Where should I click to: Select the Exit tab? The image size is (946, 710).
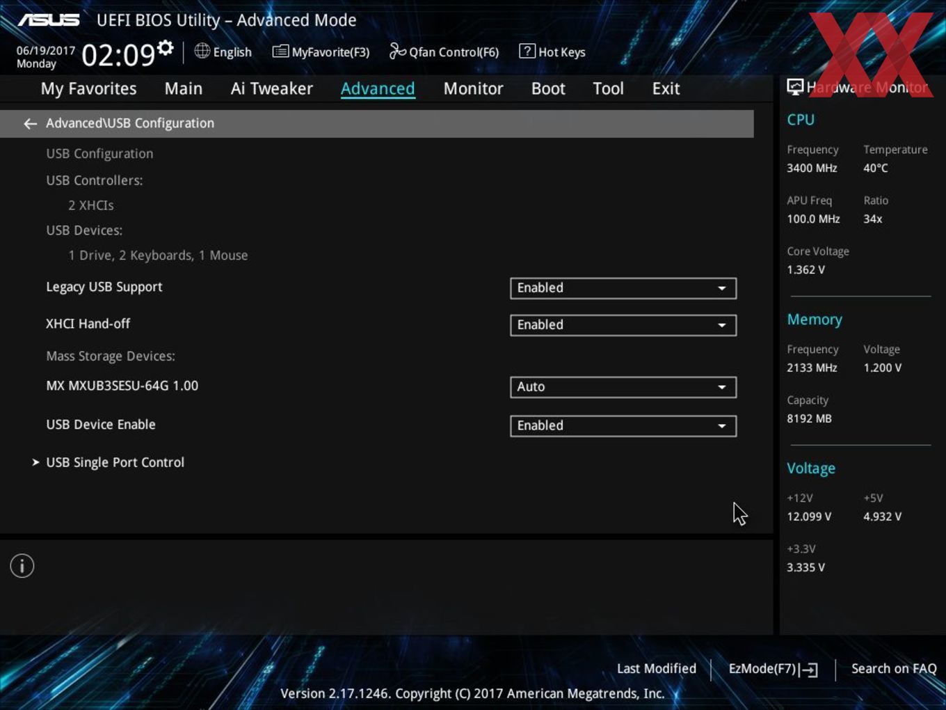point(666,88)
